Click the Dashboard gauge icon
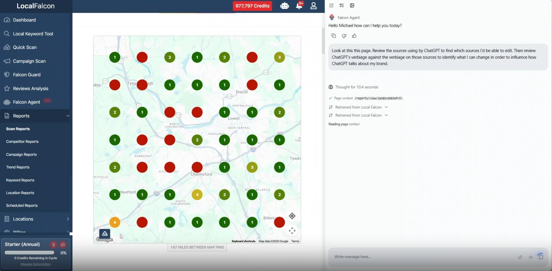 coord(7,20)
